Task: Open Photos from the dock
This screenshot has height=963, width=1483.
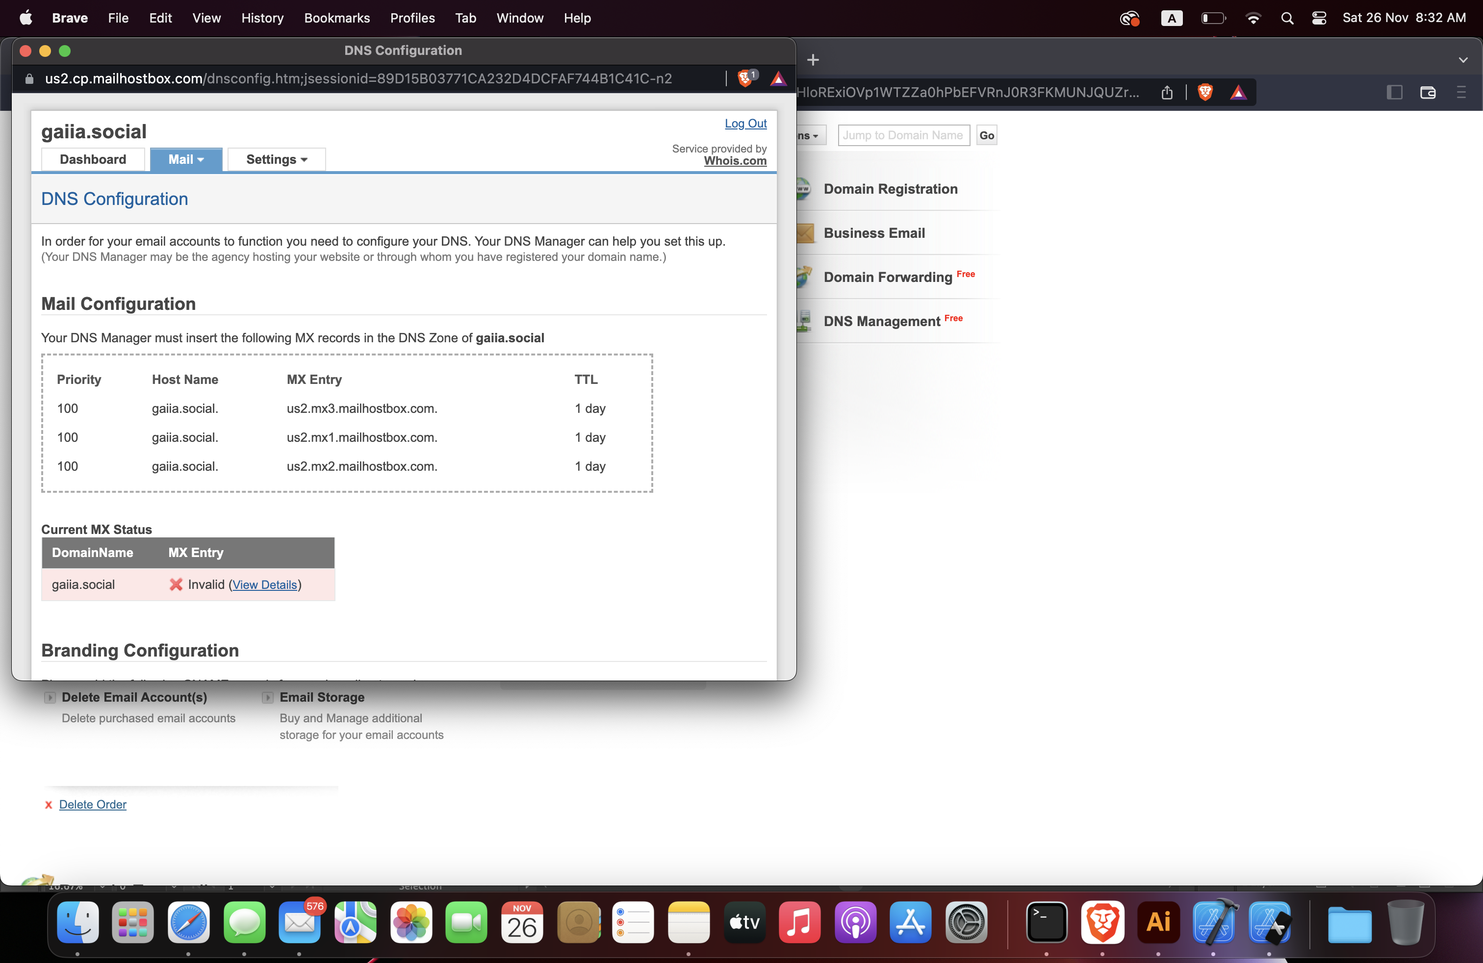Action: click(411, 922)
